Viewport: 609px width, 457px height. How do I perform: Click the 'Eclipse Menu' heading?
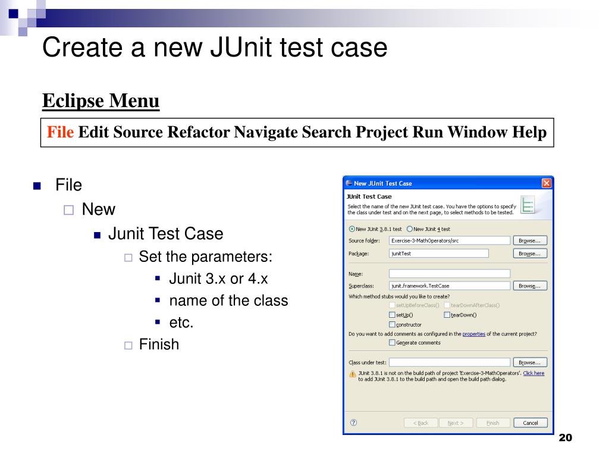click(x=101, y=101)
